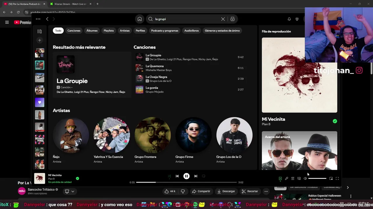Go to Spotify Home
Viewport: 373px width, 209px height.
tap(140, 19)
